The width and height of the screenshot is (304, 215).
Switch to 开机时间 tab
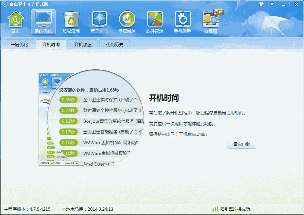coord(51,44)
